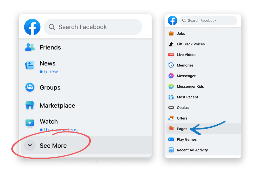The image size is (262, 173).
Task: Click the Search Facebook input field
Action: pyautogui.click(x=93, y=27)
